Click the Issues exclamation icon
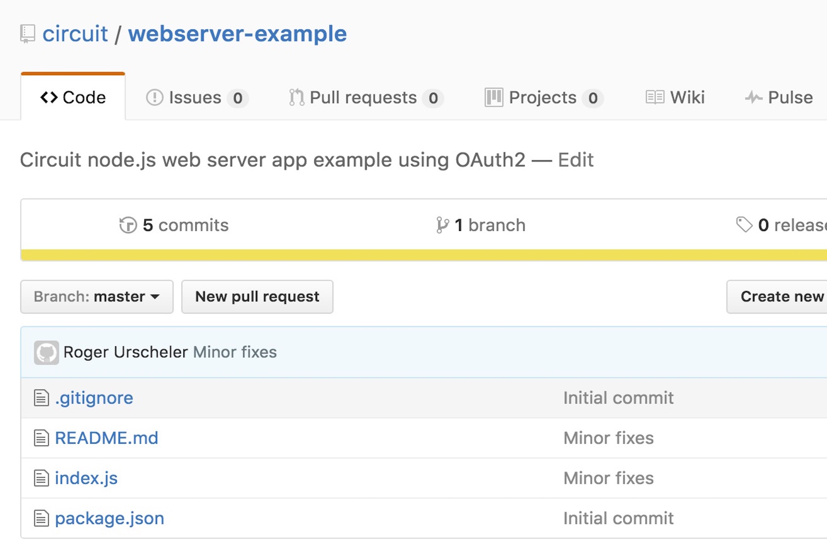This screenshot has width=827, height=551. (155, 97)
